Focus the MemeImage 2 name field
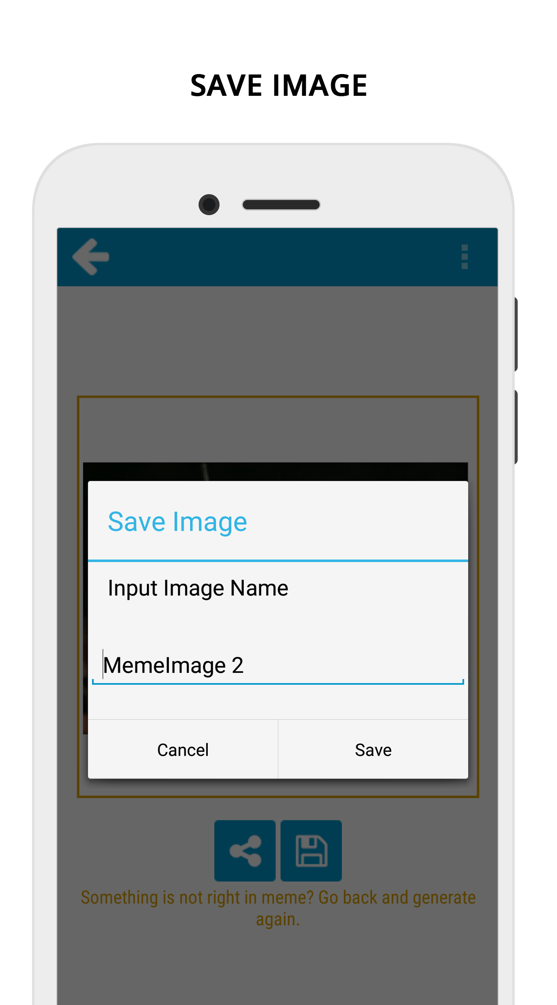557x1005 pixels. coord(278,665)
